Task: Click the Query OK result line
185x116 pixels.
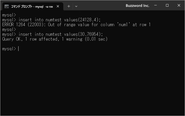Action: [55, 39]
